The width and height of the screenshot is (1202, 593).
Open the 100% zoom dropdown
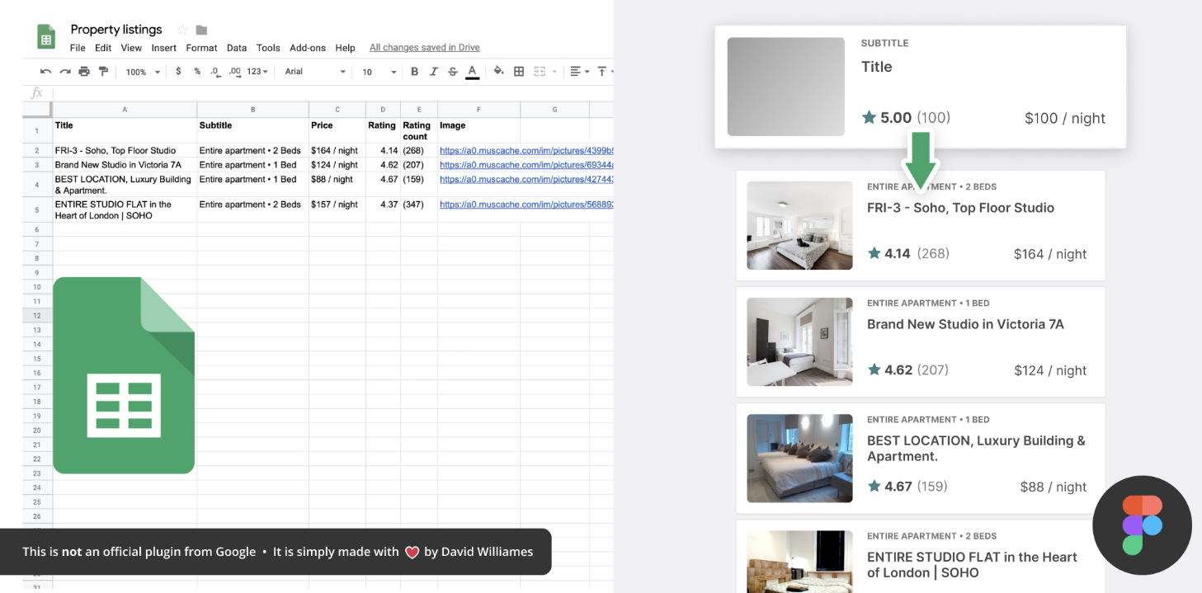(143, 72)
